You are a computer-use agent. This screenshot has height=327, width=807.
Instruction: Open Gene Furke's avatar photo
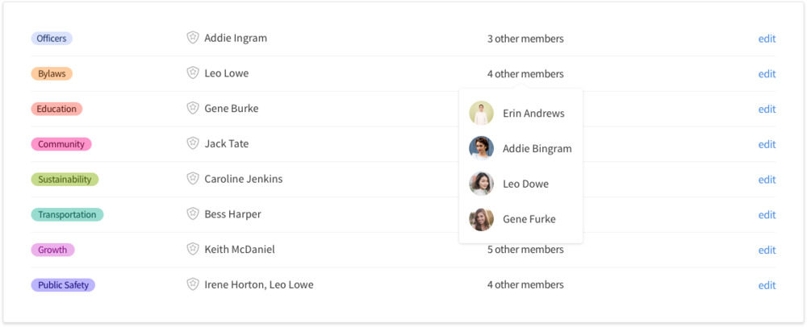481,219
